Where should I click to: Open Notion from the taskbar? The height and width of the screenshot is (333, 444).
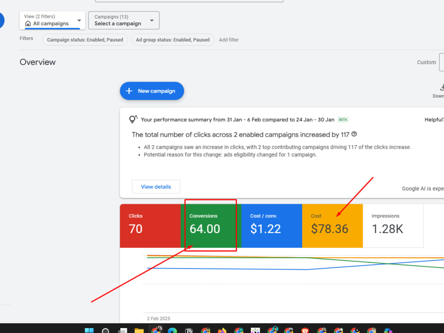[189, 330]
